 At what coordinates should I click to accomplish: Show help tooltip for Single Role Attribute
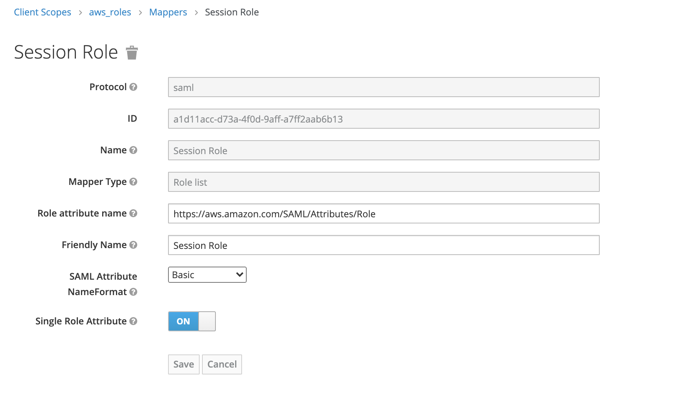tap(133, 321)
